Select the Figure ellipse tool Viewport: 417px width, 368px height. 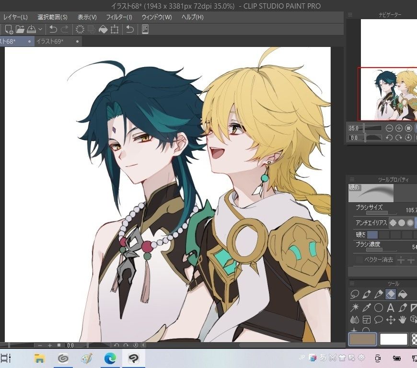click(379, 308)
